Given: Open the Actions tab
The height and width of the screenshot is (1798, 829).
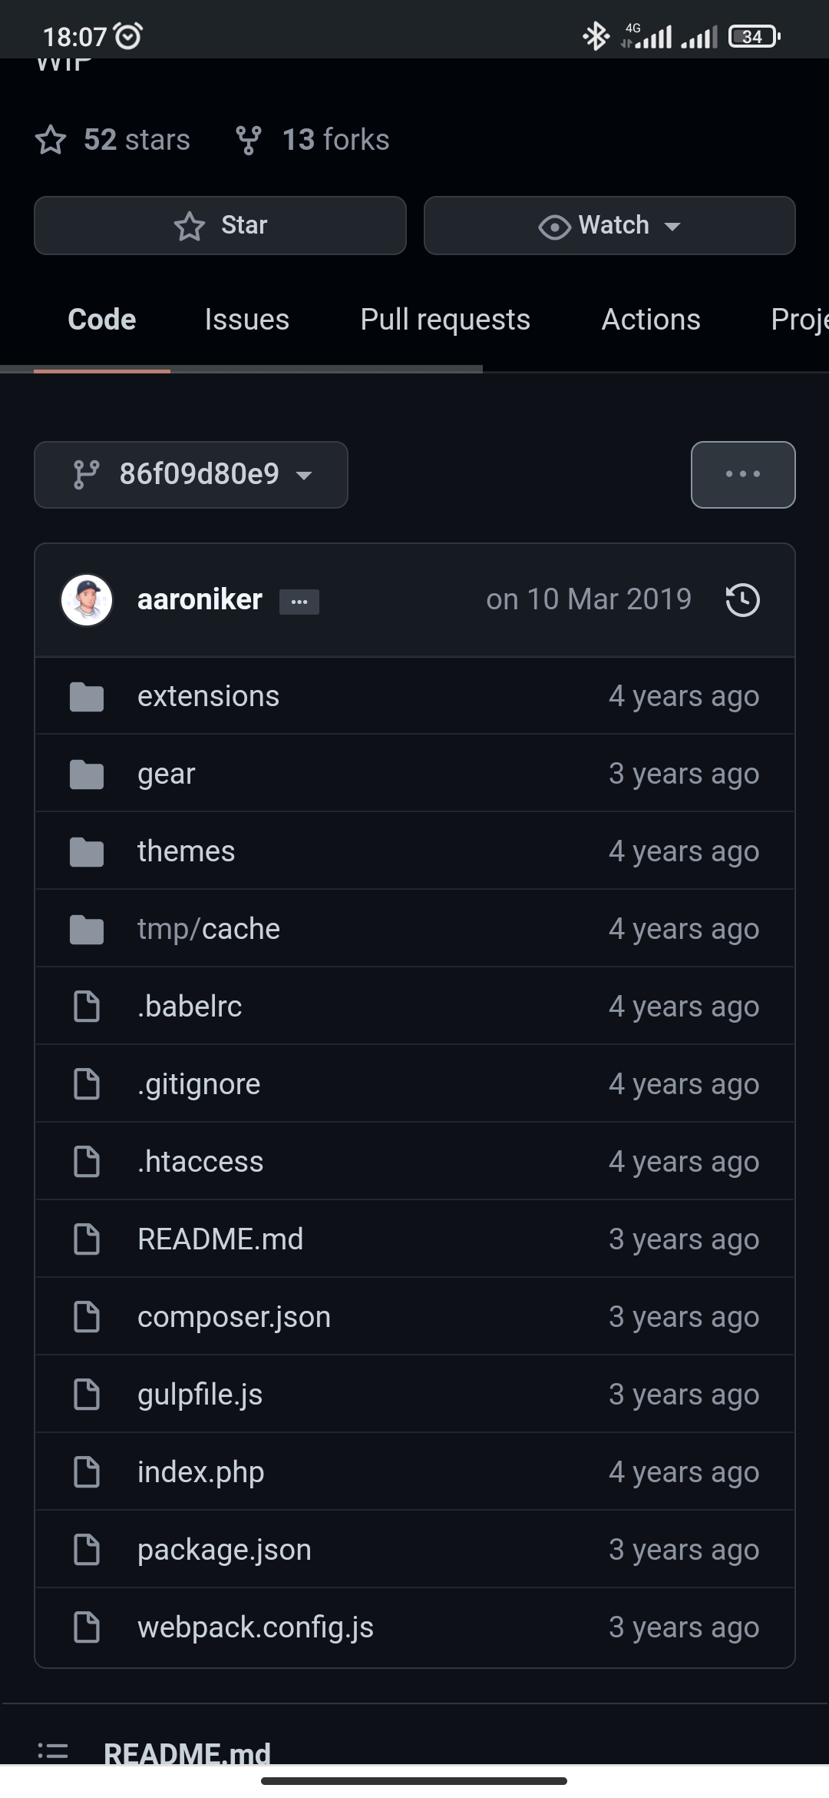Looking at the screenshot, I should click(651, 320).
